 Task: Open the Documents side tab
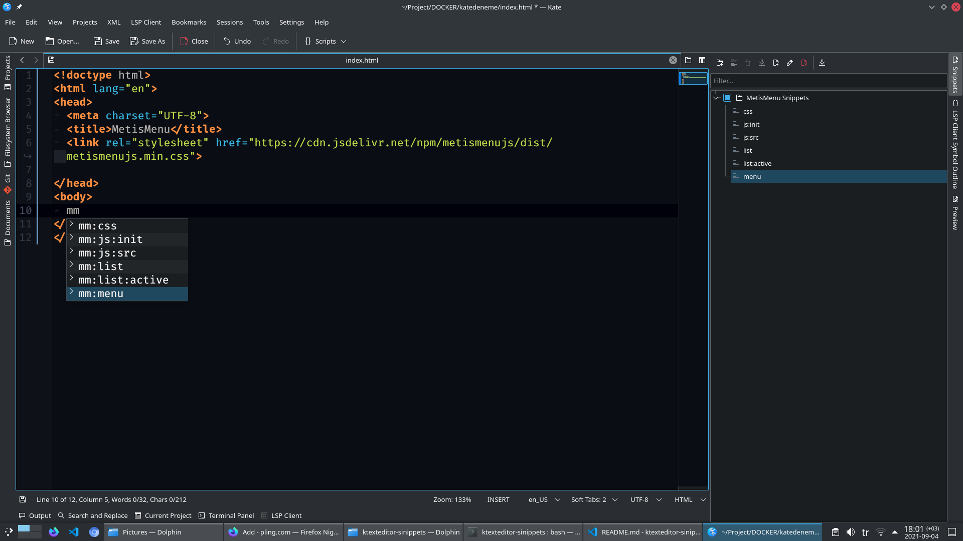[x=8, y=222]
